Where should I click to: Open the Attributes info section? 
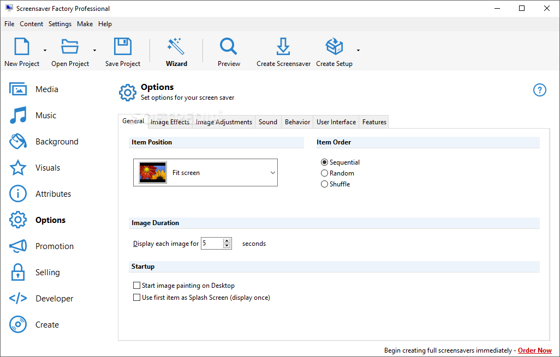[x=40, y=193]
